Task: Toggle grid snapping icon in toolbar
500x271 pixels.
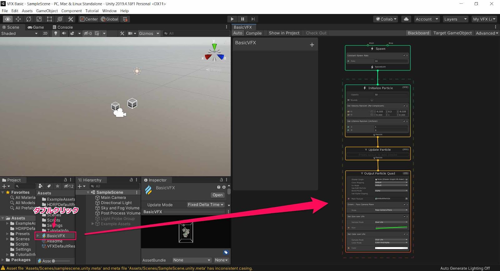Action: [125, 19]
